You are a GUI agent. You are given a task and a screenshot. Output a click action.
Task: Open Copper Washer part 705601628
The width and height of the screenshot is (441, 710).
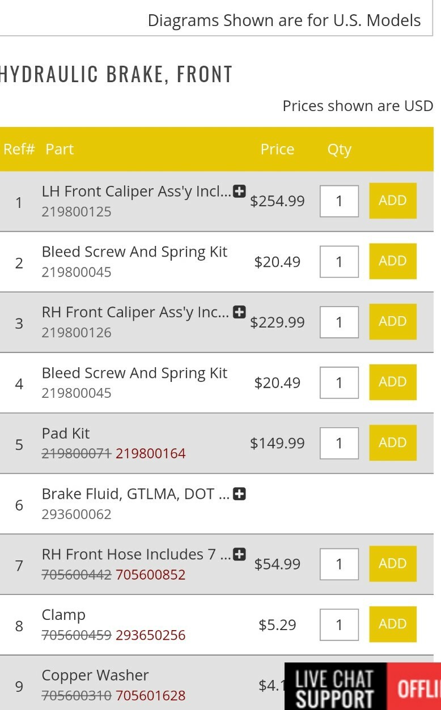(150, 694)
